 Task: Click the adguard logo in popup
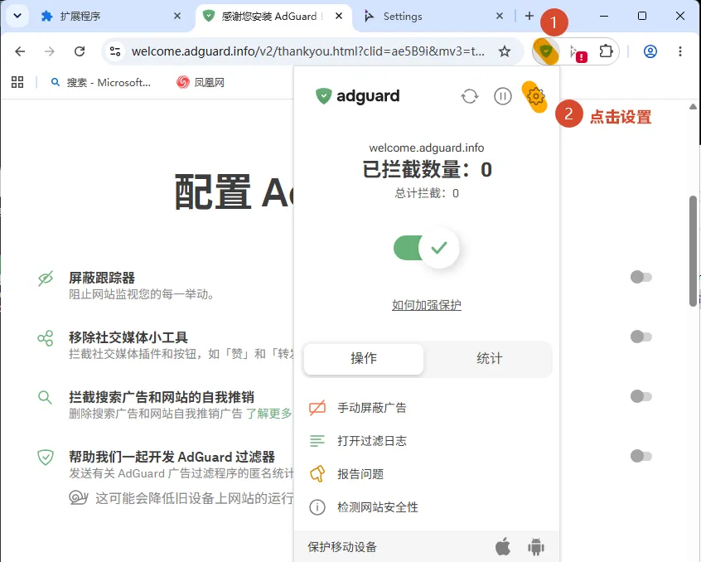click(357, 96)
